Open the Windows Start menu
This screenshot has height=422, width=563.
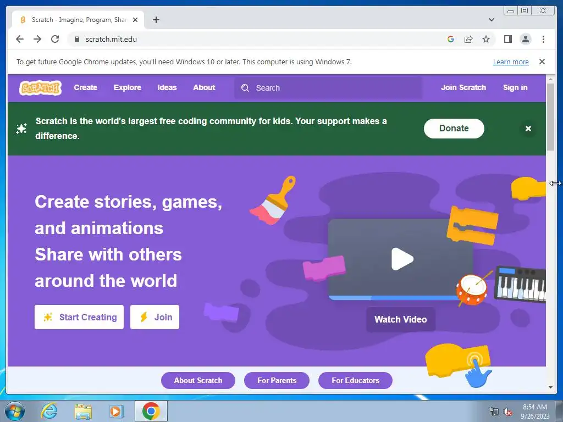tap(14, 411)
